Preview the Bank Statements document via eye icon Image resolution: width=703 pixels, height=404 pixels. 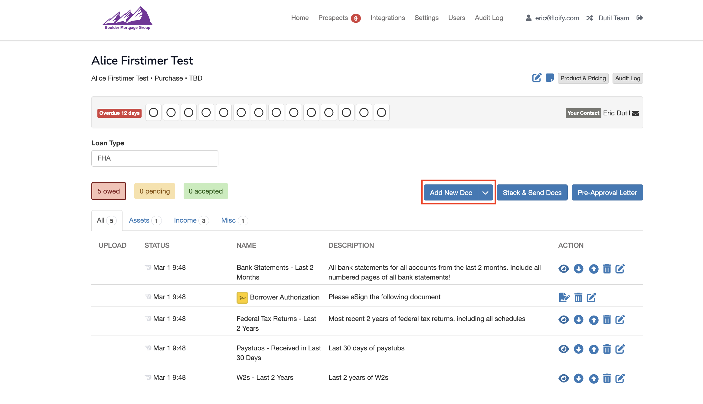click(564, 269)
